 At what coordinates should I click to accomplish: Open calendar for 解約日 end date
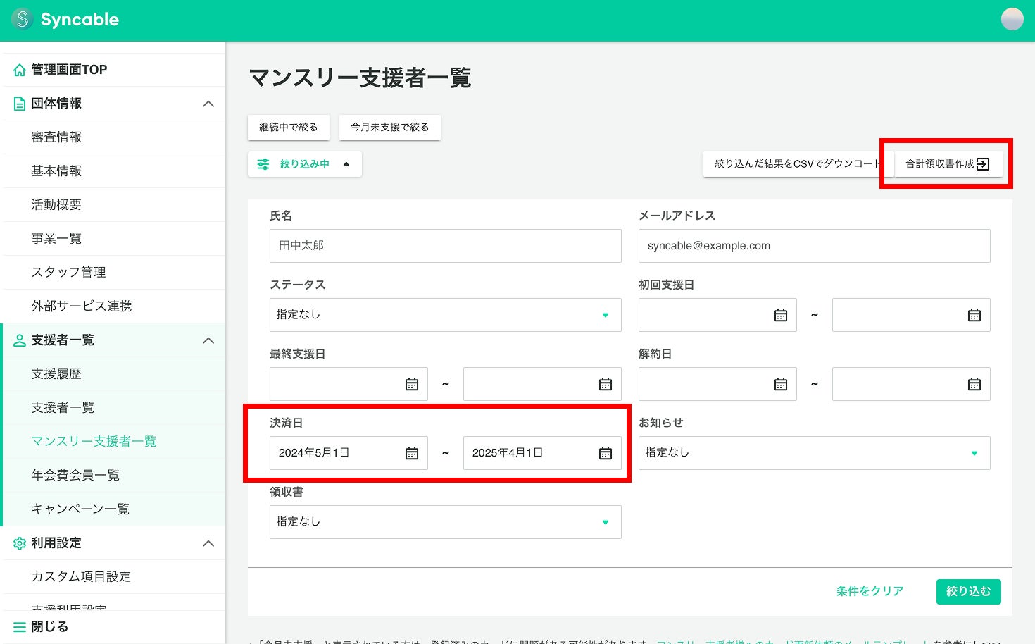pos(974,384)
